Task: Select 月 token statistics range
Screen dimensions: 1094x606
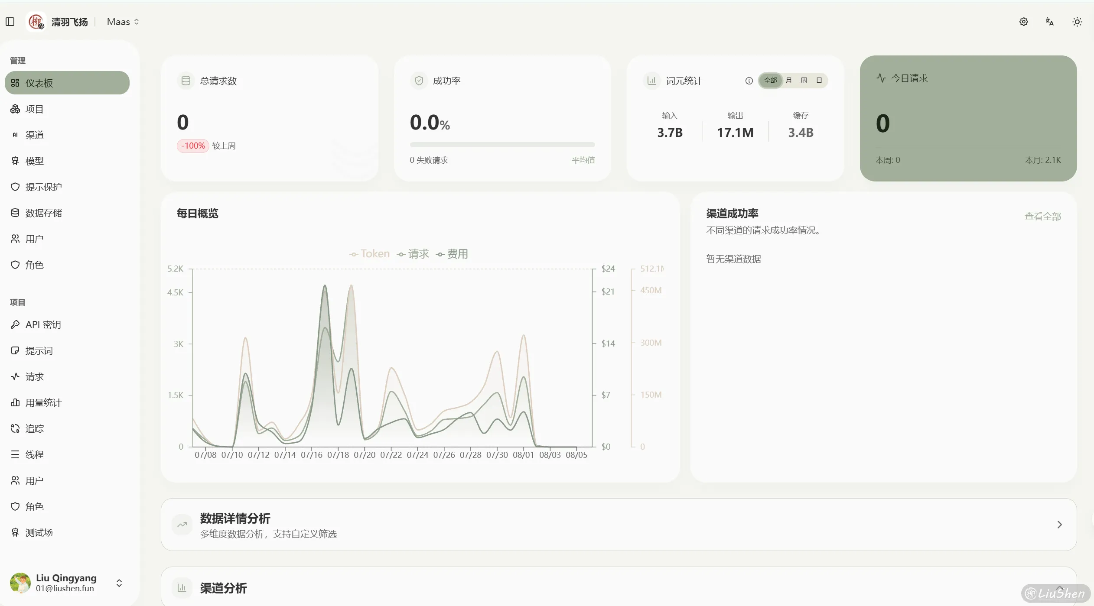Action: click(789, 81)
